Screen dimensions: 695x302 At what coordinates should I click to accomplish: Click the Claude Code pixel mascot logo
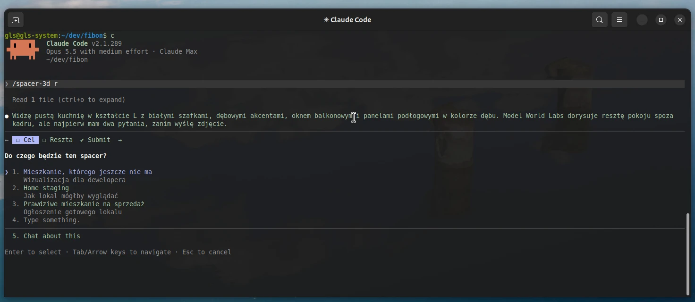click(x=23, y=50)
